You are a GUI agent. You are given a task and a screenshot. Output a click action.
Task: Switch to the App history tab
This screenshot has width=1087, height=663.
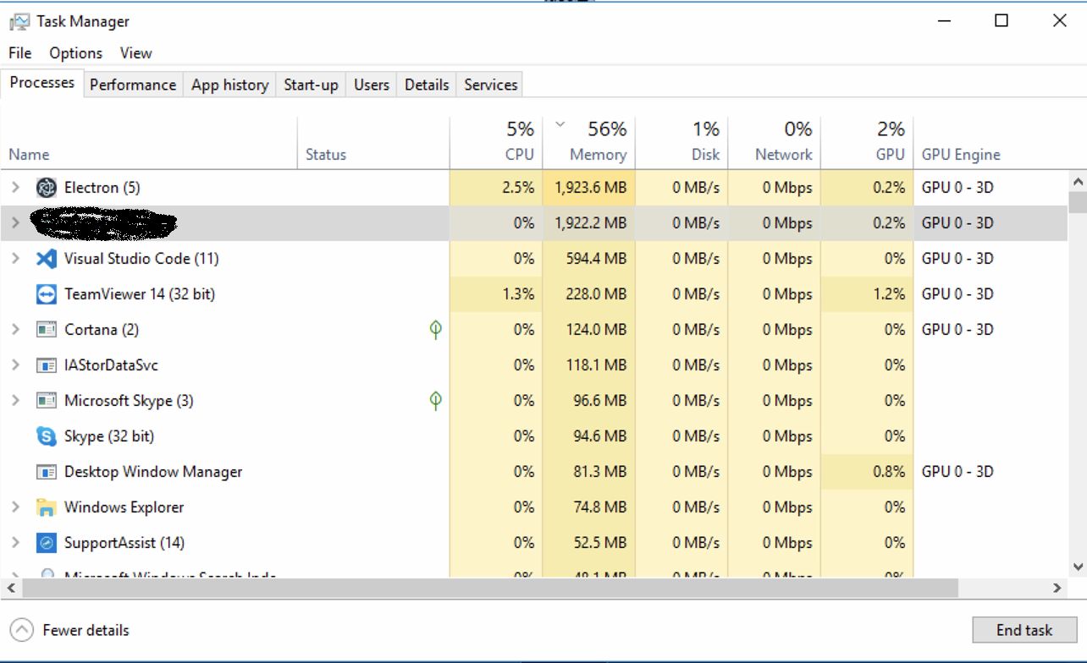[x=229, y=85]
